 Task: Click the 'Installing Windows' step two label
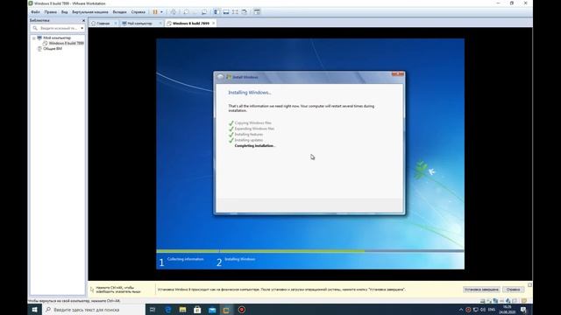(239, 259)
